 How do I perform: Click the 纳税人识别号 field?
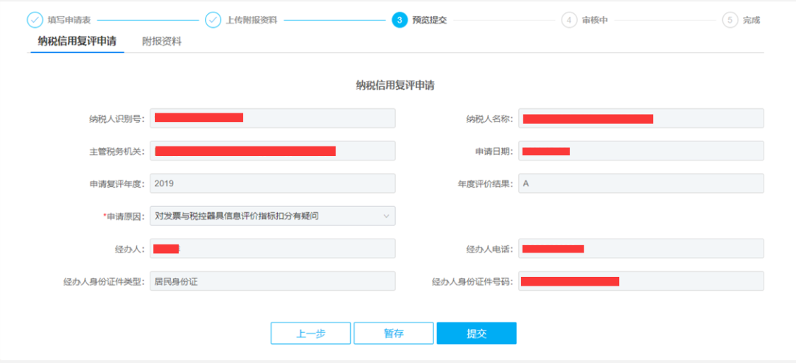pos(273,118)
